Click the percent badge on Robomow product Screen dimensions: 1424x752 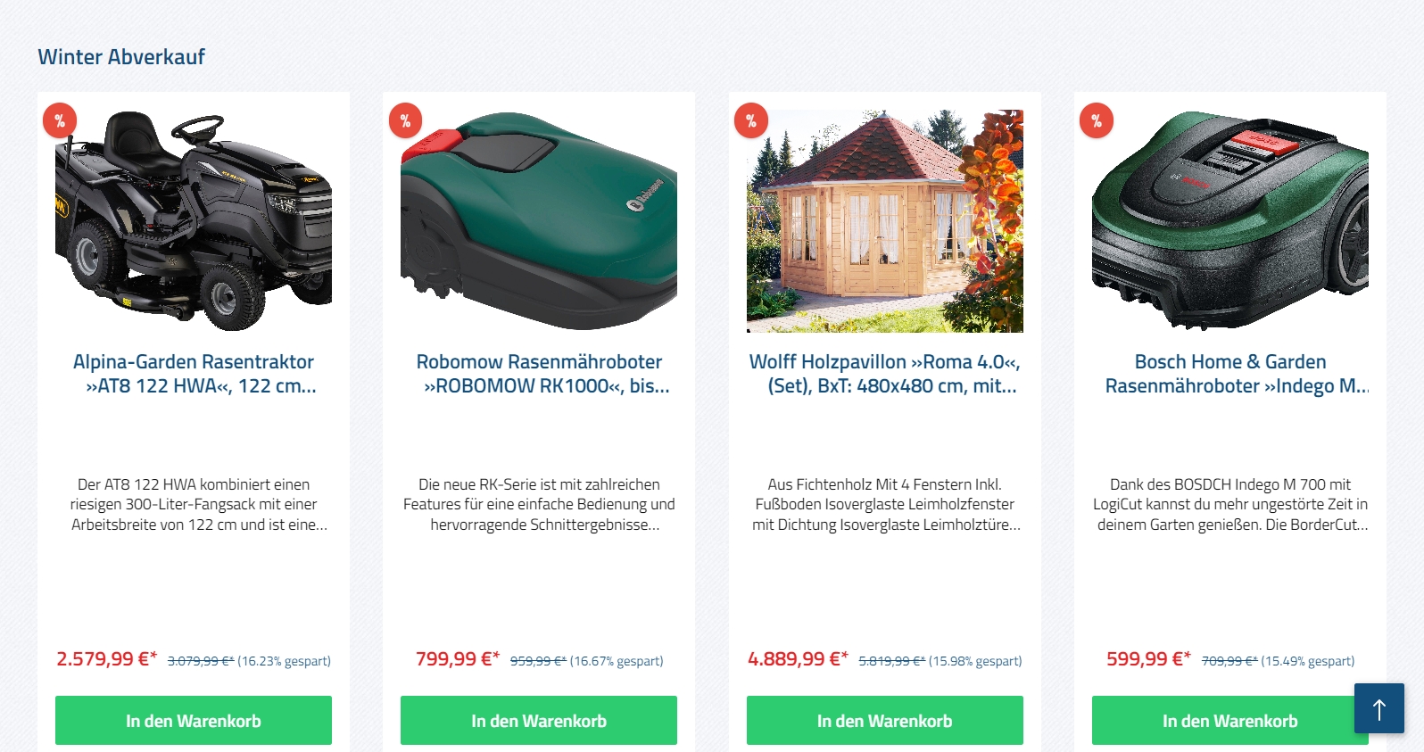click(405, 120)
